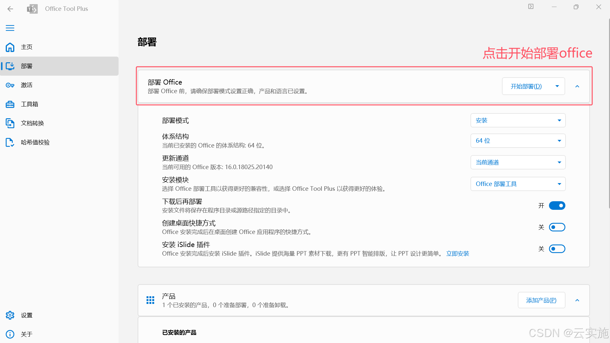Turn off the 下载后再部署 toggle
610x343 pixels.
(x=557, y=206)
